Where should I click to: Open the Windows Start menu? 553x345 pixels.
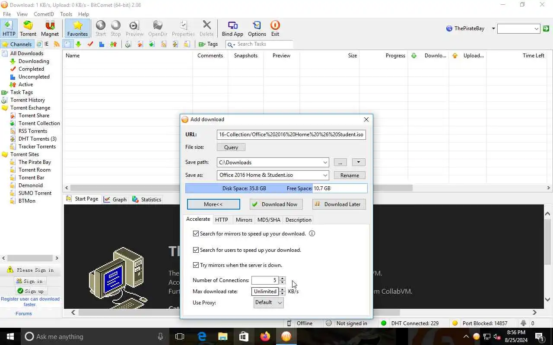10,336
